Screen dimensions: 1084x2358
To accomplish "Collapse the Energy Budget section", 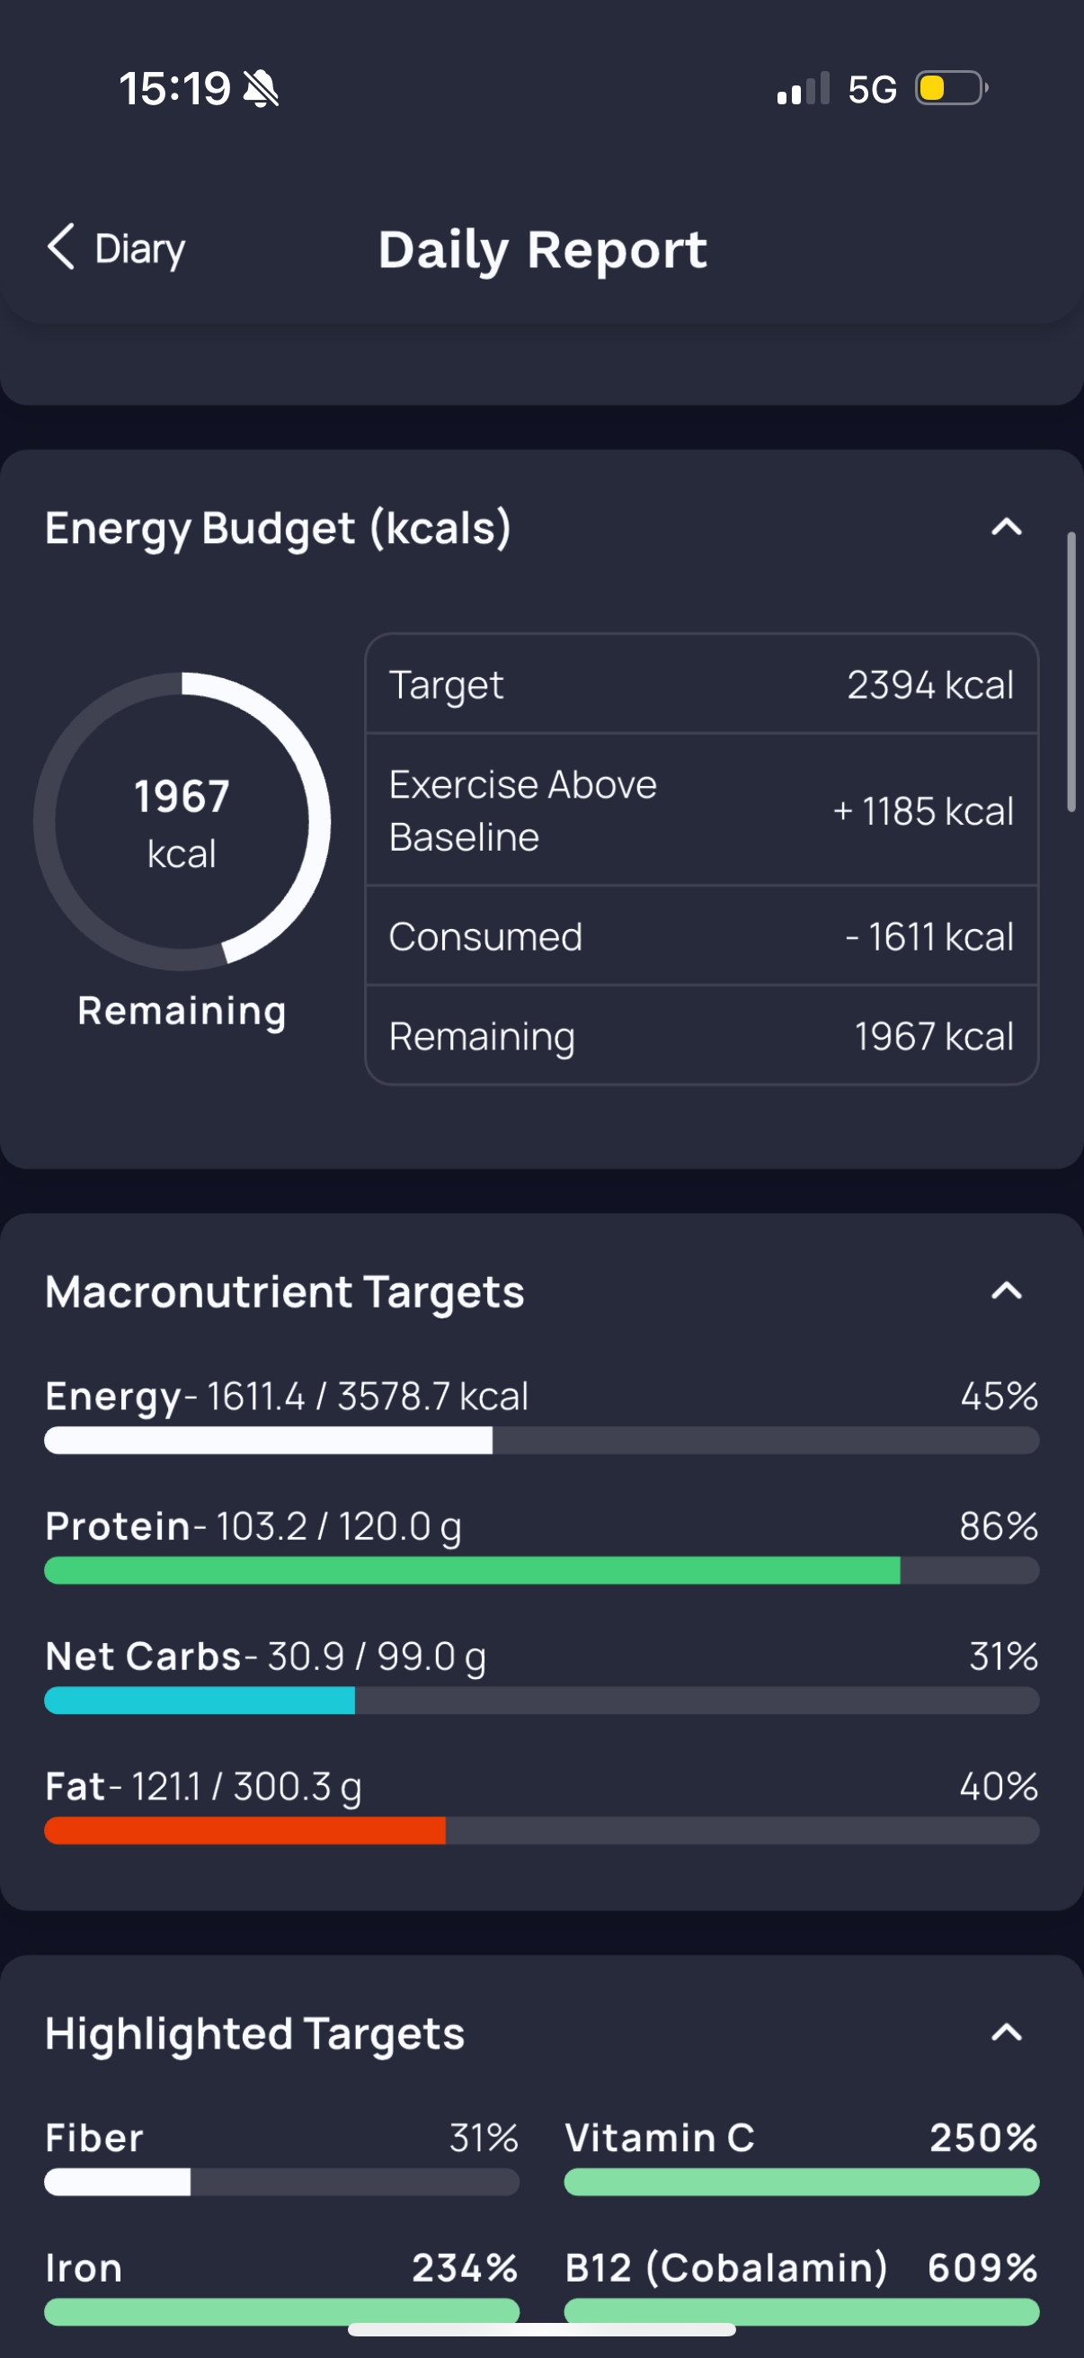I will pos(1006,527).
